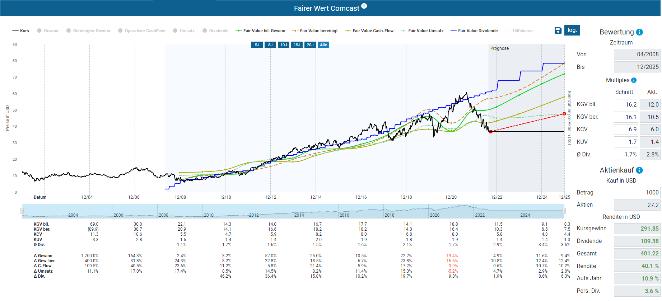Open info icon next to Fairer Wert Comcast
This screenshot has width=662, height=301.
point(364,6)
